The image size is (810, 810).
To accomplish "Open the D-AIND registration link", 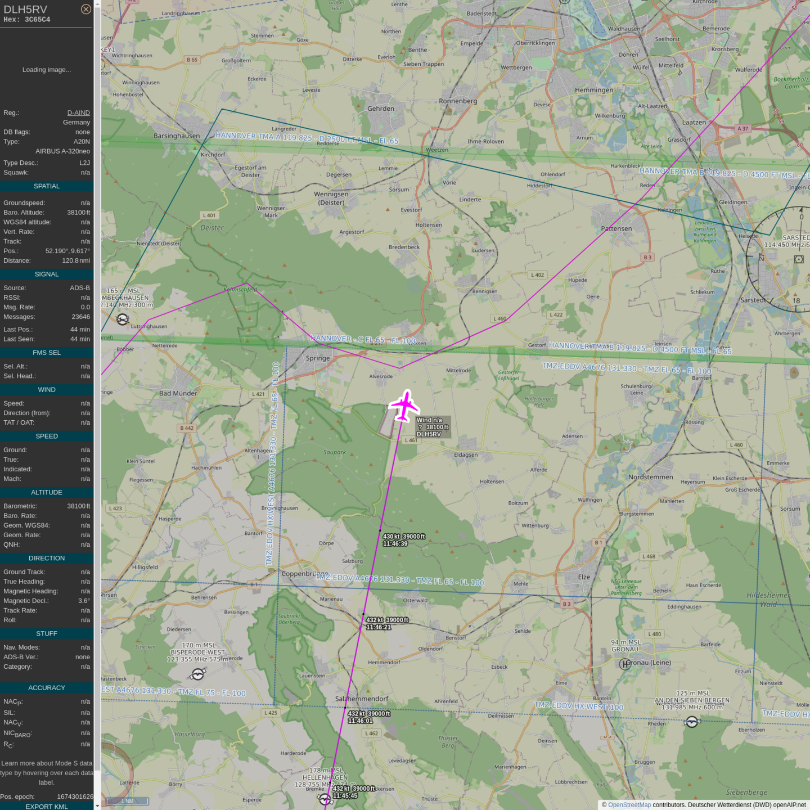I will (x=78, y=112).
